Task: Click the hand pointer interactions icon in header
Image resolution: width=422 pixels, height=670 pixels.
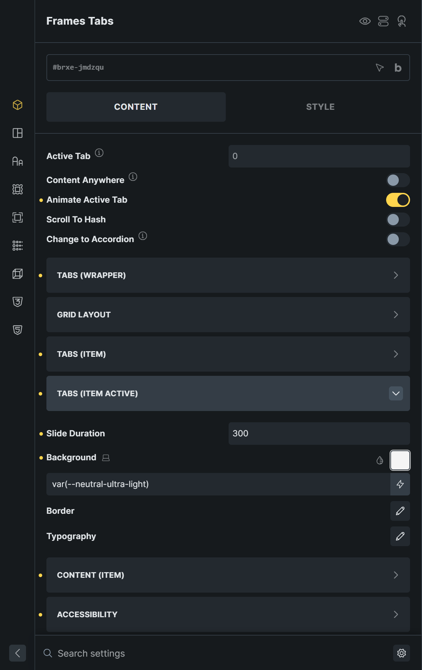Action: tap(402, 21)
